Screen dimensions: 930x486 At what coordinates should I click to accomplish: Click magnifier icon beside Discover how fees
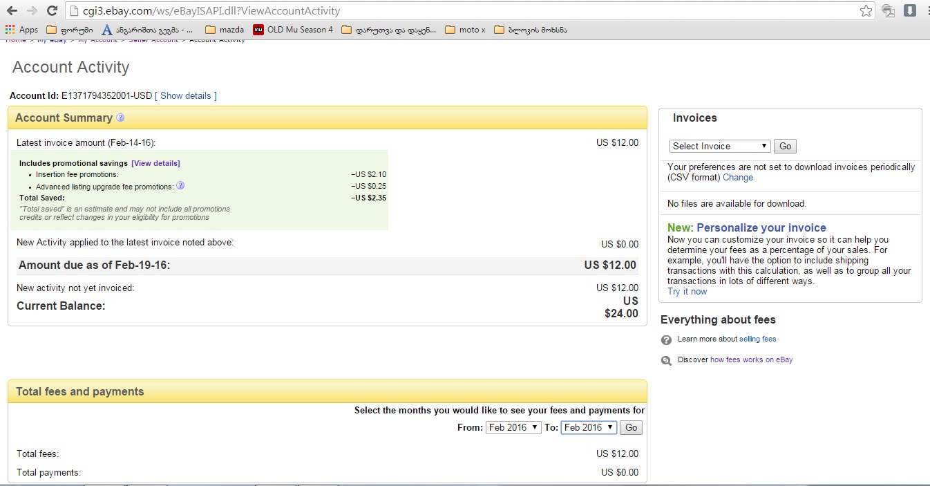(666, 360)
